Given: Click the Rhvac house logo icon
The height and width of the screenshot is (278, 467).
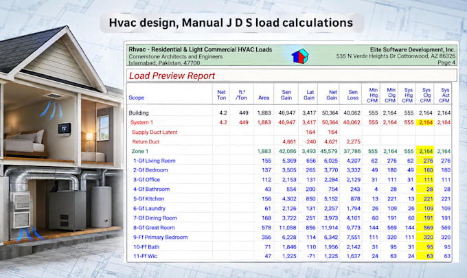Looking at the screenshot, I should [x=300, y=56].
